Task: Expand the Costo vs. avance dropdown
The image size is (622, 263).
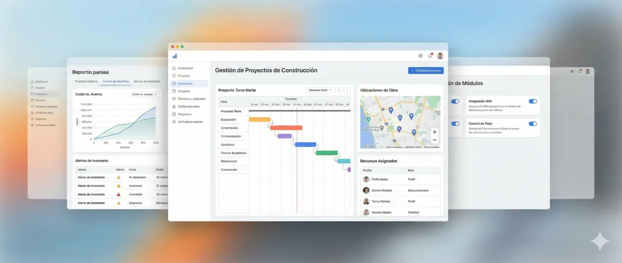Action: click(144, 94)
